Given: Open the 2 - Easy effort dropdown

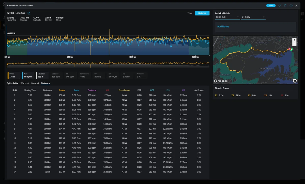Looking at the screenshot, I should (253, 17).
